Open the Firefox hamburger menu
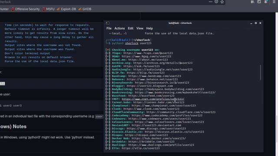 coord(274,2)
